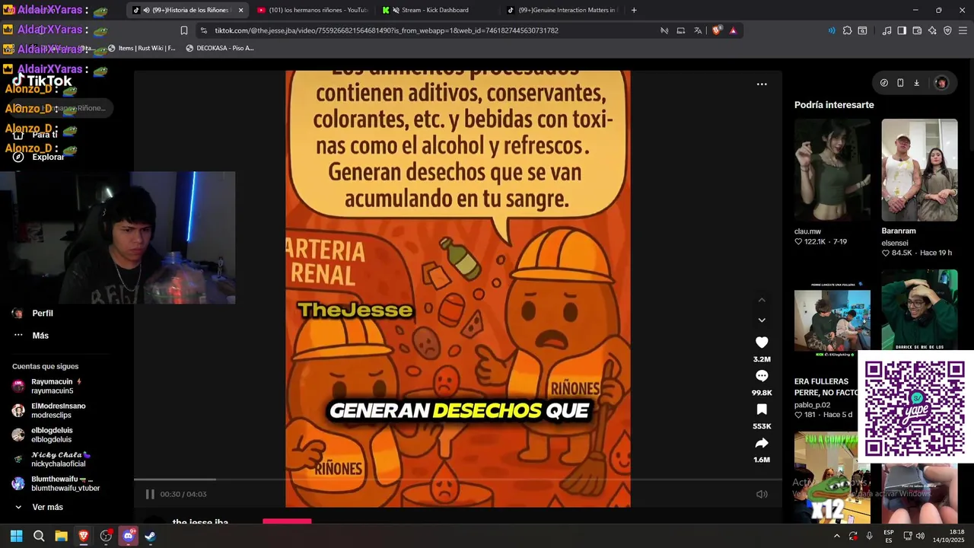The width and height of the screenshot is (974, 548).
Task: Open Leo AI sparkle icon
Action: pos(932,30)
